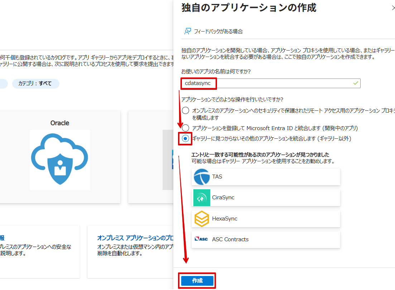Click the feedback person icon

tap(187, 31)
